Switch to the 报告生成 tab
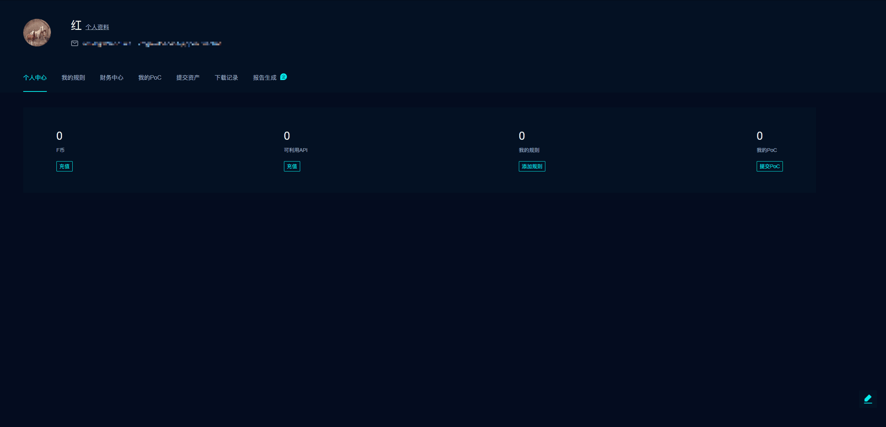 click(264, 77)
